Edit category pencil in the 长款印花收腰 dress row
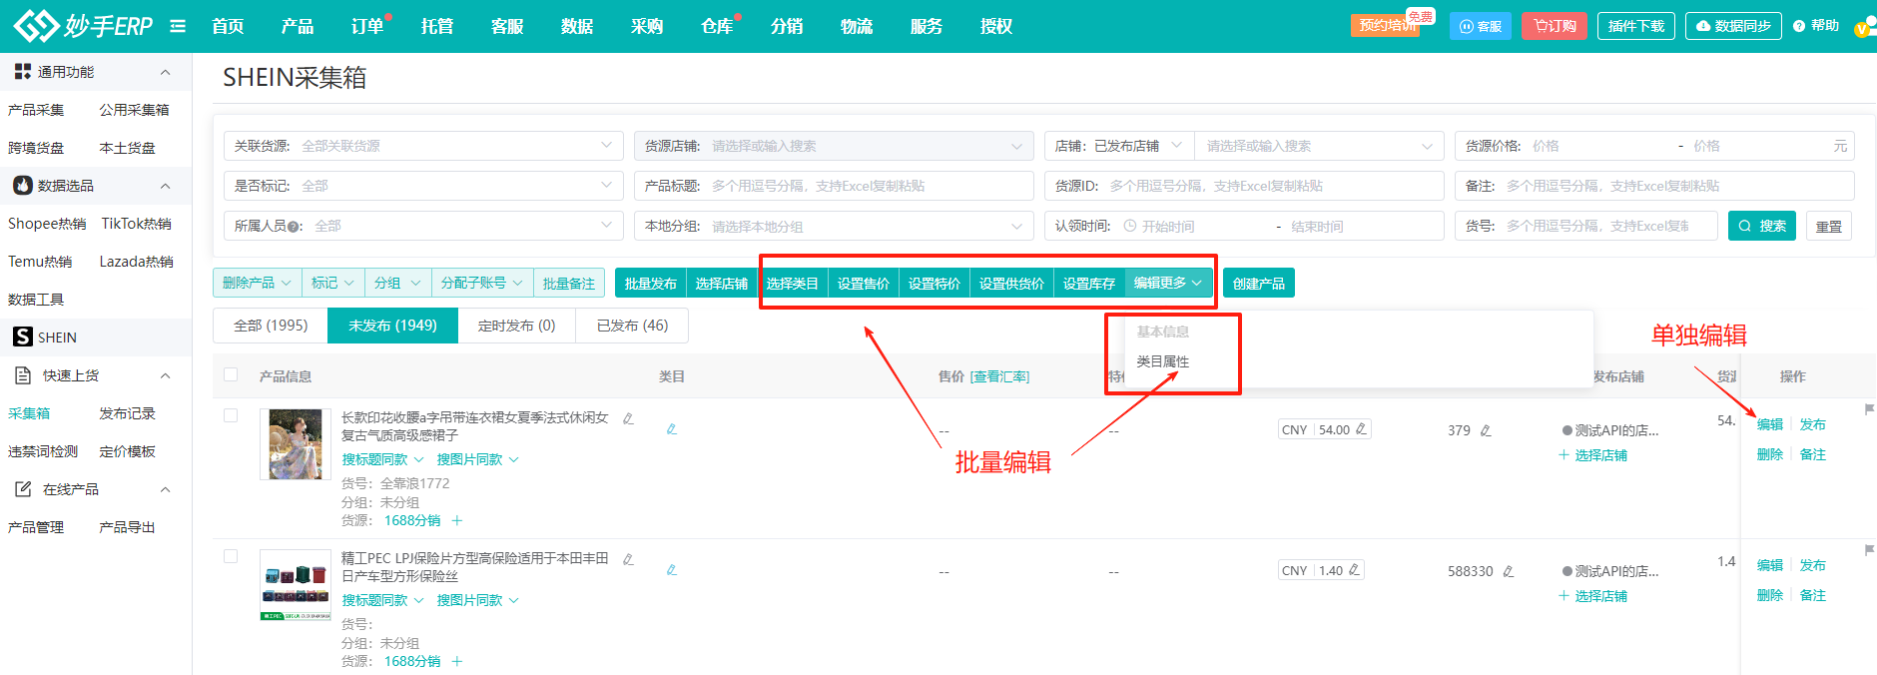 [672, 429]
